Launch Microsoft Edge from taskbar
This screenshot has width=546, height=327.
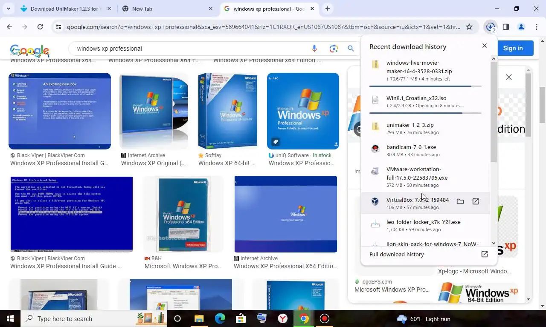pos(220,318)
